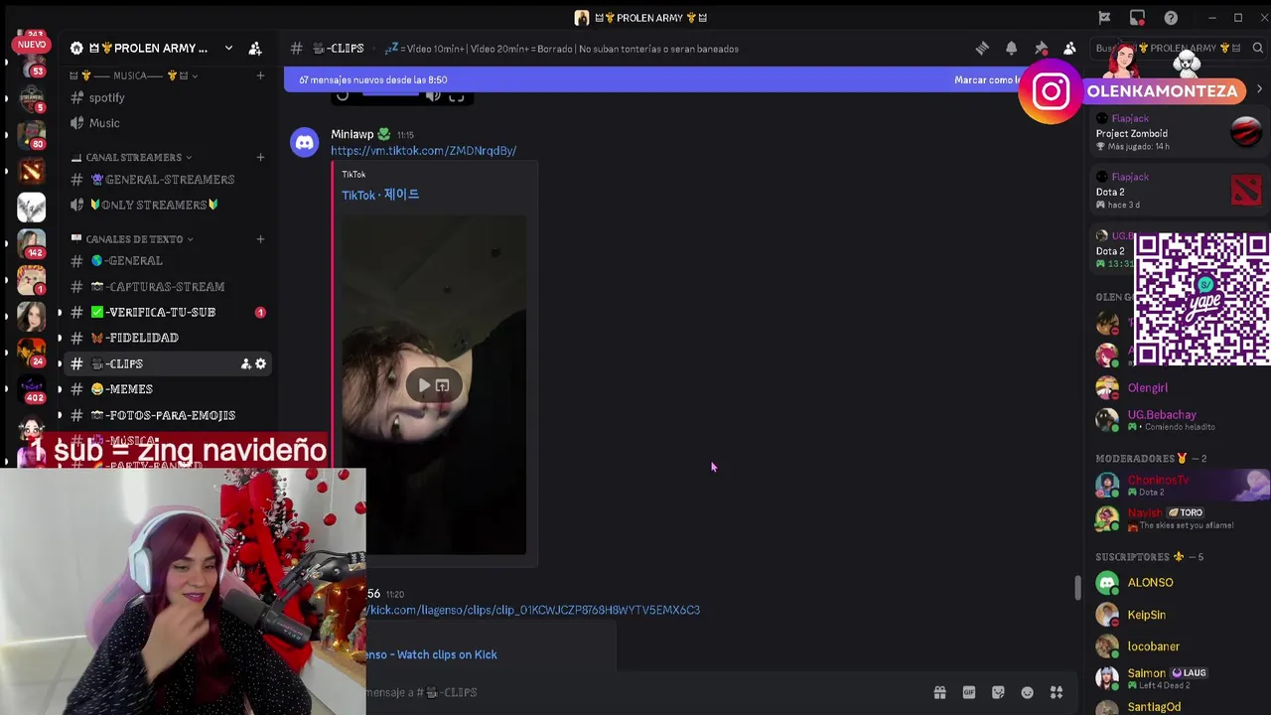Screen dimensions: 1271x715
Task: Click the Dota 2 server icon in sidebar
Action: point(31,172)
